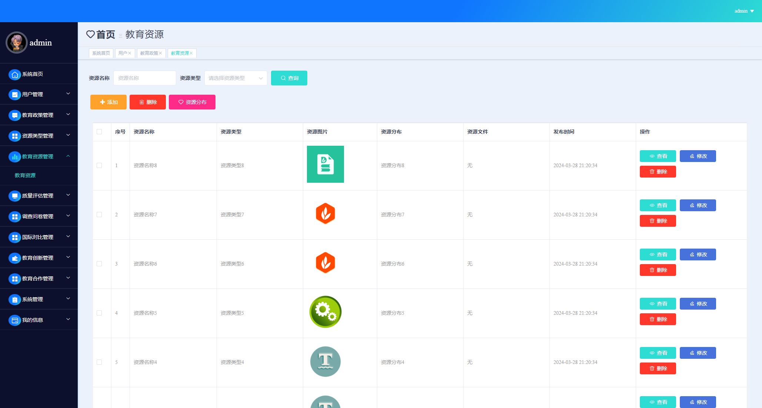The image size is (762, 408).
Task: Click the 用户管理 chart icon
Action: (x=14, y=95)
